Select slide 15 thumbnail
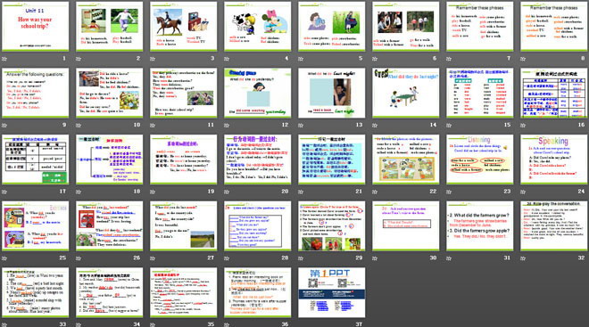 pyautogui.click(x=480, y=93)
